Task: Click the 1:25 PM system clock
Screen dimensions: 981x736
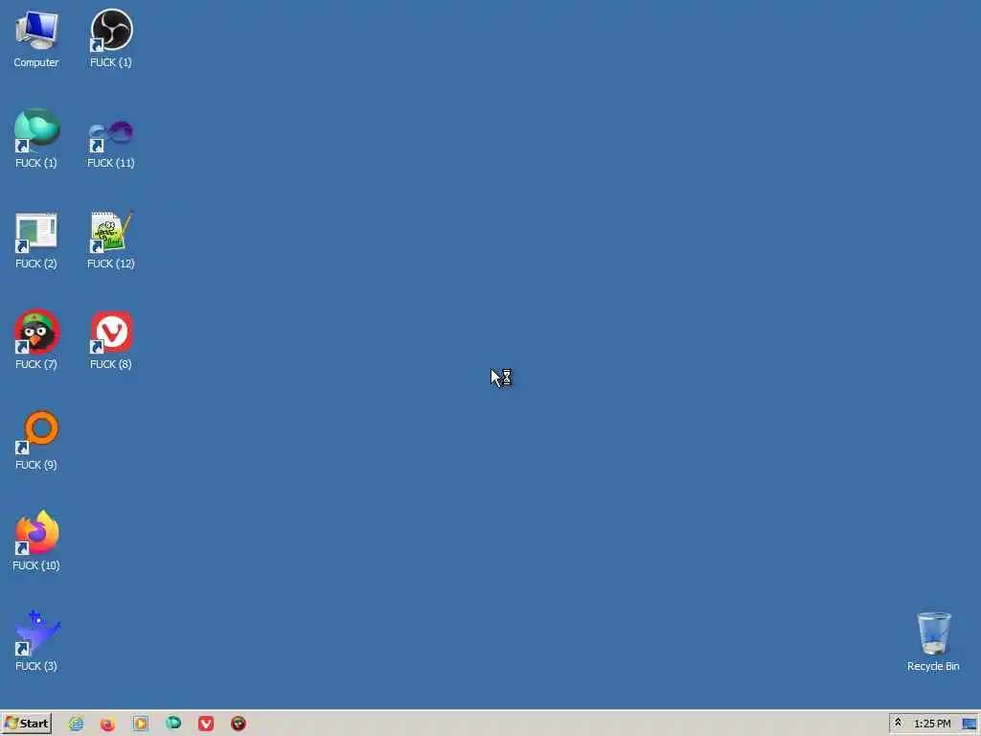Action: coord(932,724)
